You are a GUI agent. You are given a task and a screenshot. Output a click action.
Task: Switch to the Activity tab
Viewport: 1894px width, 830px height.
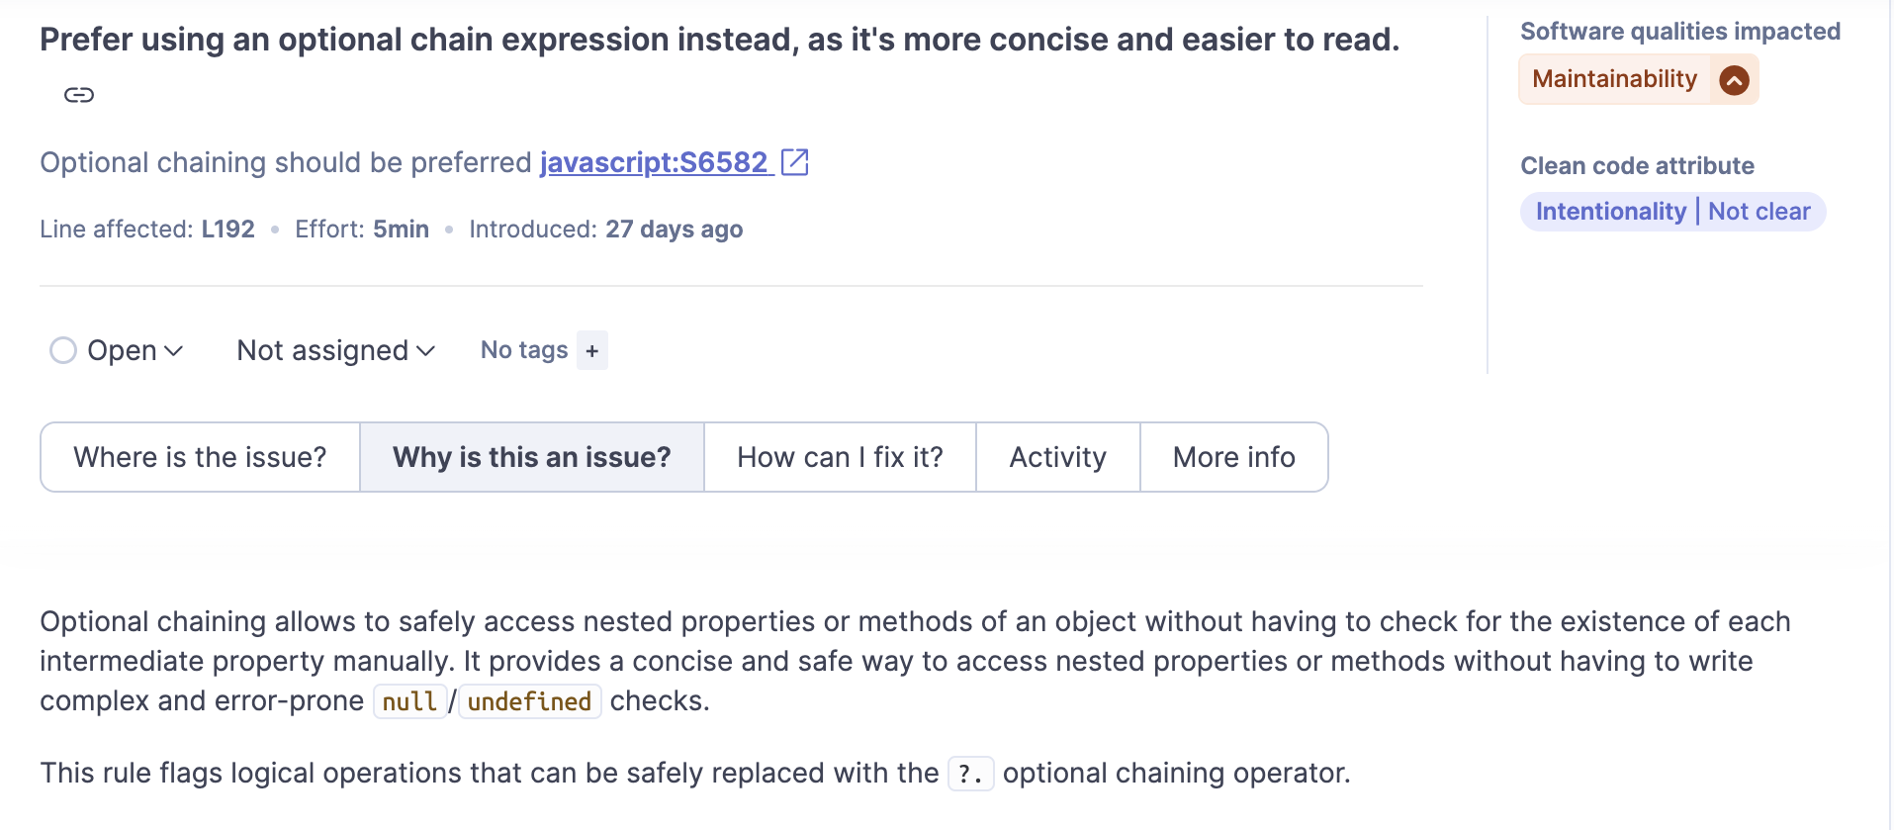(1057, 457)
